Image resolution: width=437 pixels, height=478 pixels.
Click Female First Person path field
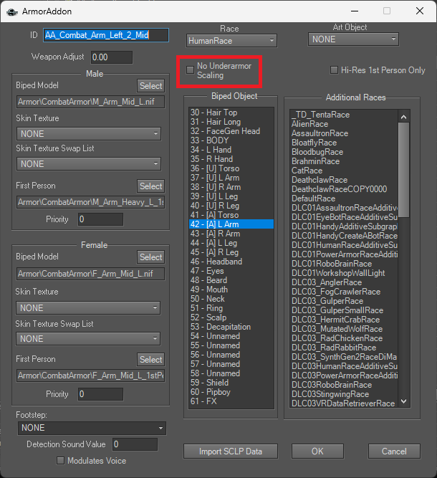pos(90,376)
